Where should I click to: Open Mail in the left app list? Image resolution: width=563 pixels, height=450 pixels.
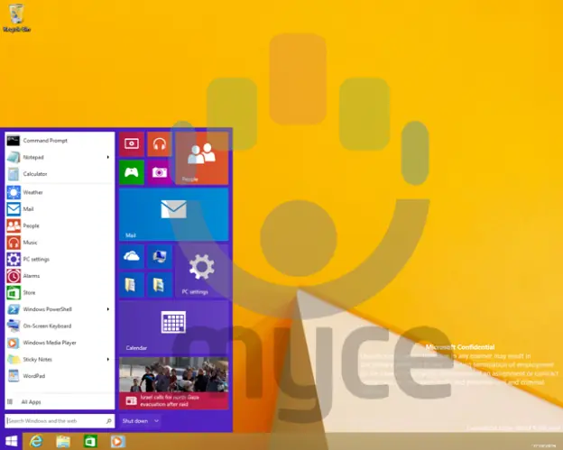point(60,209)
